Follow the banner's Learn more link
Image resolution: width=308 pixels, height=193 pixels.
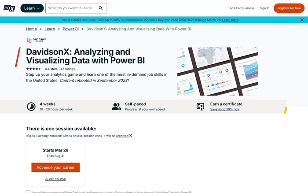(x=230, y=20)
